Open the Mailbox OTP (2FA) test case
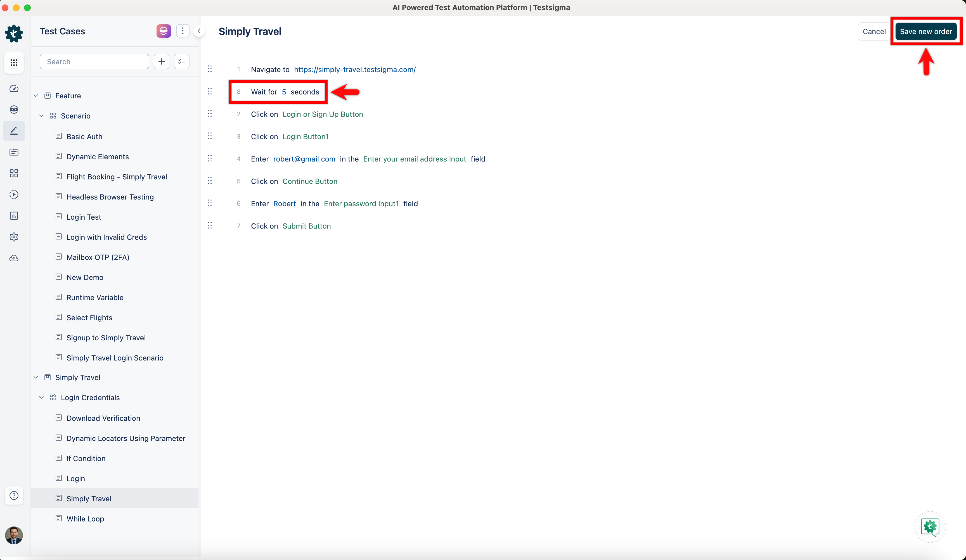The width and height of the screenshot is (966, 560). click(98, 257)
